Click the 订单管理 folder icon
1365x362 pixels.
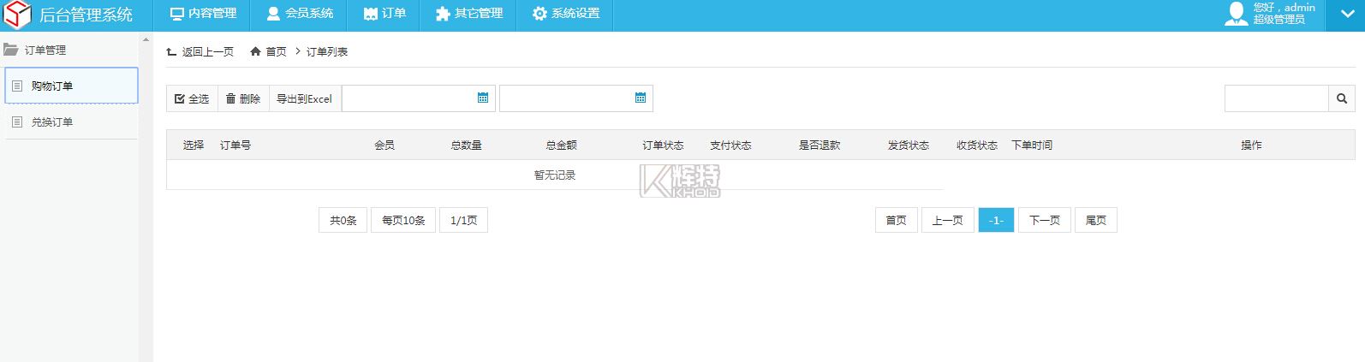11,50
